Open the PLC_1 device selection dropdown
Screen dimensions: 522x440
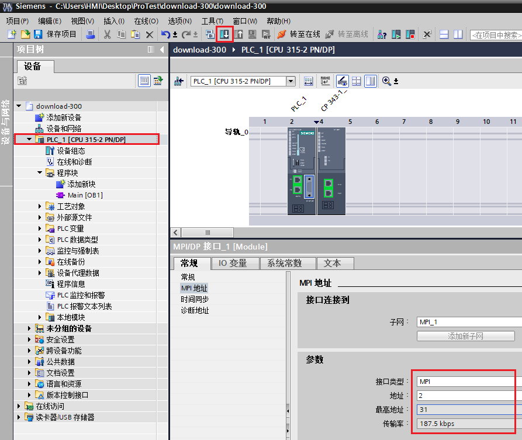tap(291, 81)
